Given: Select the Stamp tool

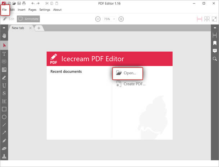Looking at the screenshot, I should tap(4, 156).
